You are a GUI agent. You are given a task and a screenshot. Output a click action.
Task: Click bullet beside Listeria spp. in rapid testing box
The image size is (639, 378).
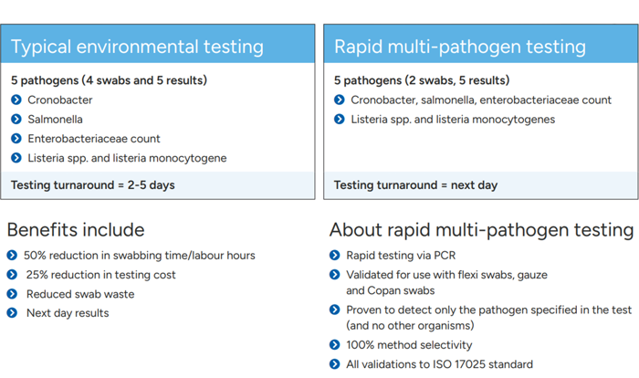[339, 119]
